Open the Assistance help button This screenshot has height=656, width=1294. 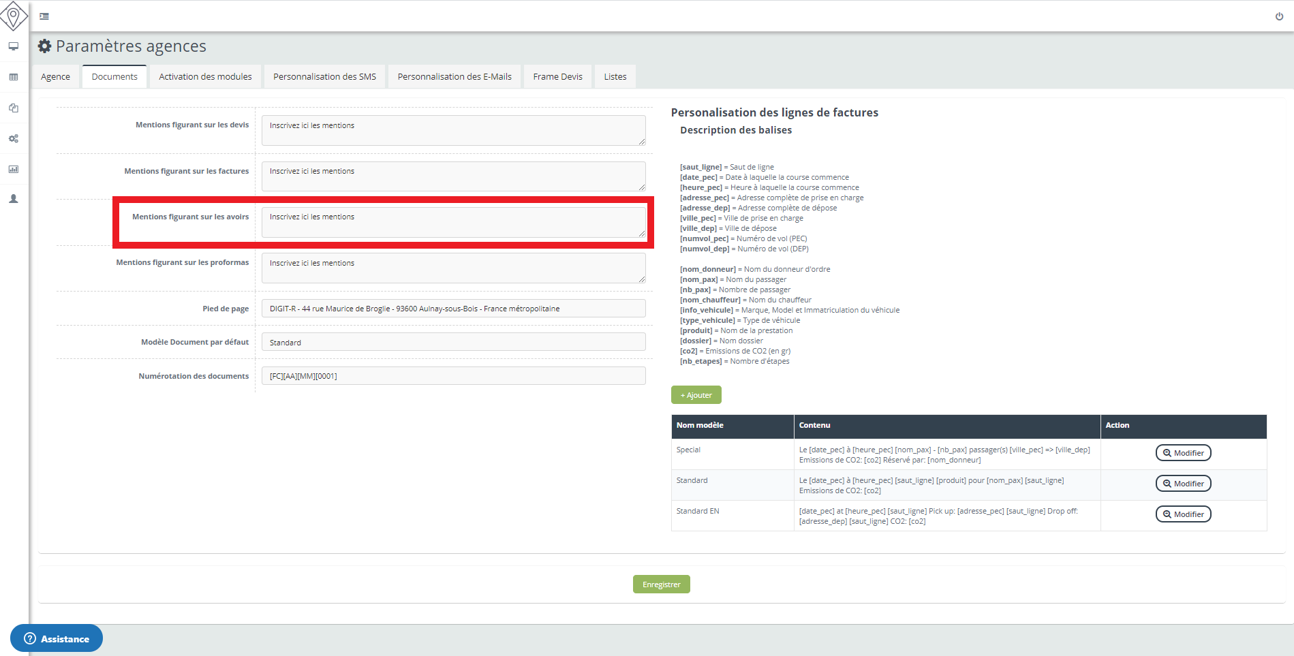(x=57, y=638)
